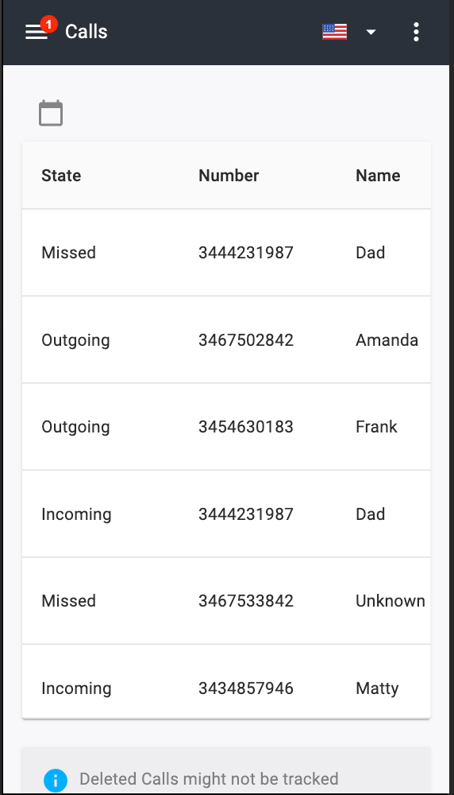The width and height of the screenshot is (454, 795).
Task: Click number 3467533842 of Unknown caller
Action: pyautogui.click(x=246, y=601)
